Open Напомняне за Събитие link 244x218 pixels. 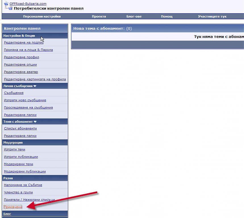click(23, 185)
